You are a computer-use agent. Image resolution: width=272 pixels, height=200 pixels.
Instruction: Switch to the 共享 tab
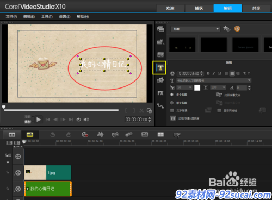point(256,8)
